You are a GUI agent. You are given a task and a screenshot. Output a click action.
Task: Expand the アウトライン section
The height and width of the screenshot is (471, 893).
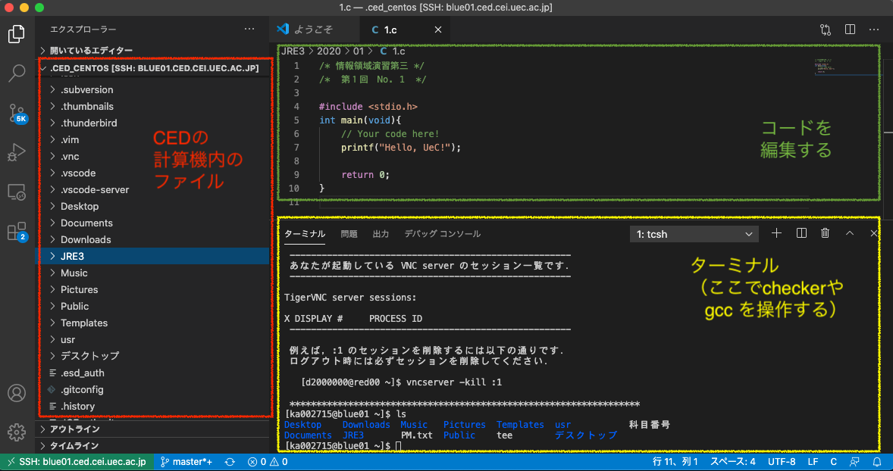(73, 429)
